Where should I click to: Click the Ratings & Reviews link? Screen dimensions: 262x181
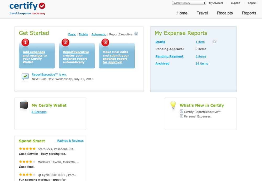pos(70,141)
